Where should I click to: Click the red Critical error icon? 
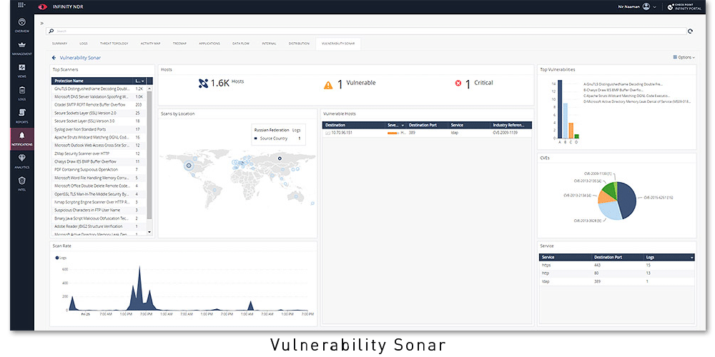coord(458,84)
